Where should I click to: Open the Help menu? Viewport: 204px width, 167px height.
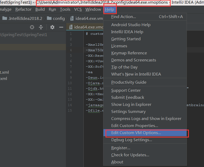tap(109, 9)
